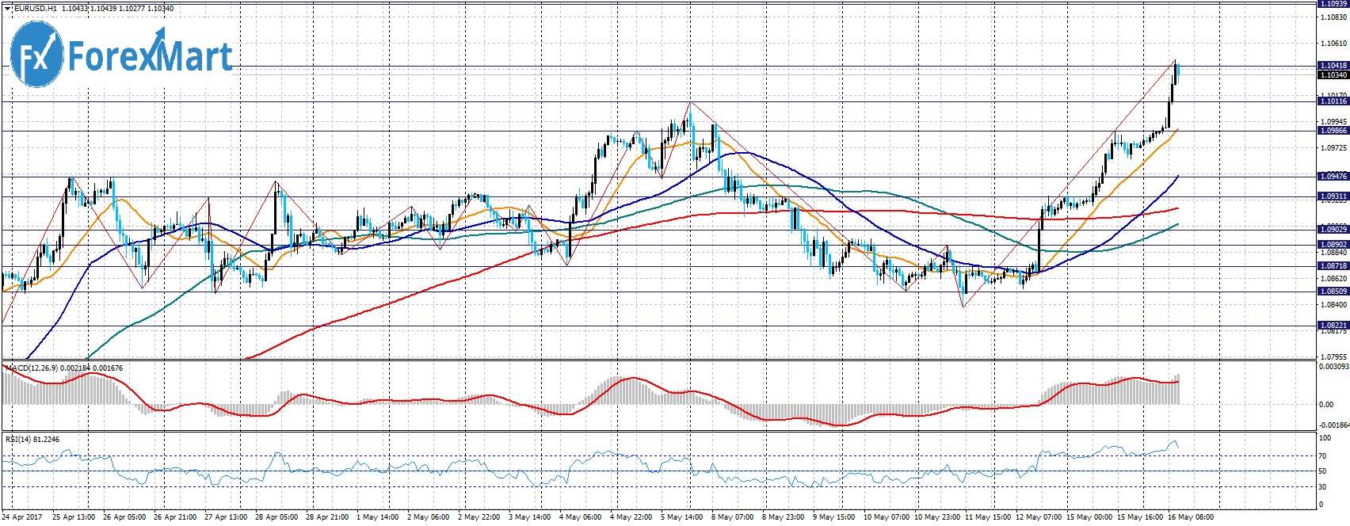
Task: Click the price scale value 1.07955
Action: [1334, 357]
